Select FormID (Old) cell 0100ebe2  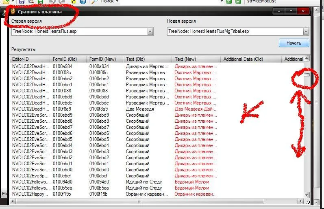[x=63, y=79]
